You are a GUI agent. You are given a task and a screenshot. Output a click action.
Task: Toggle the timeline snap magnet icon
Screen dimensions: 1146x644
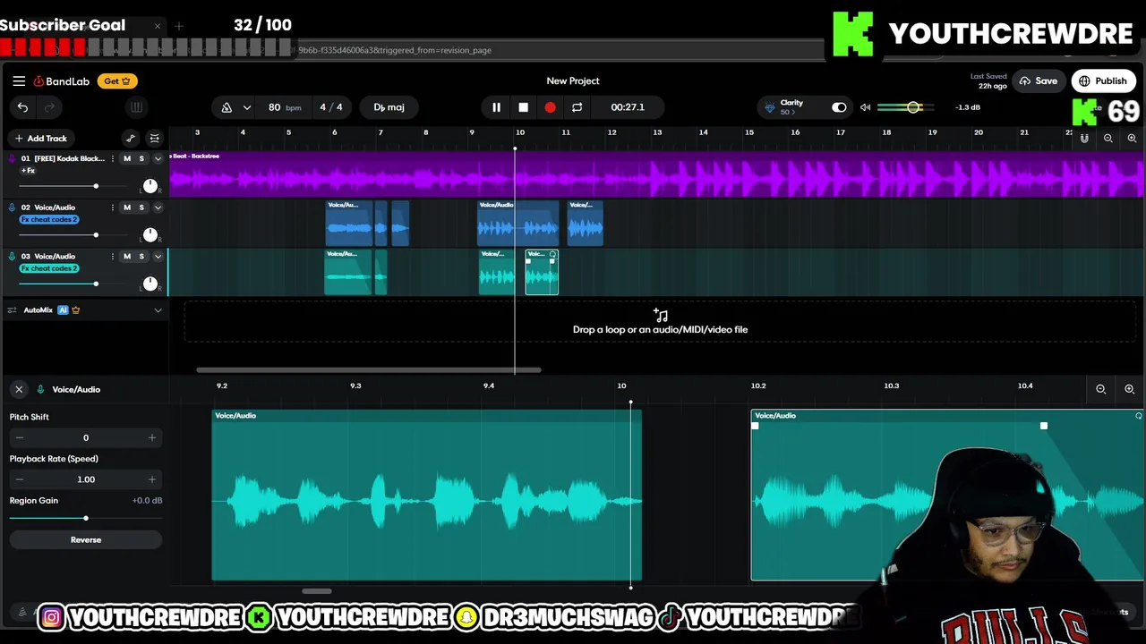[1084, 139]
